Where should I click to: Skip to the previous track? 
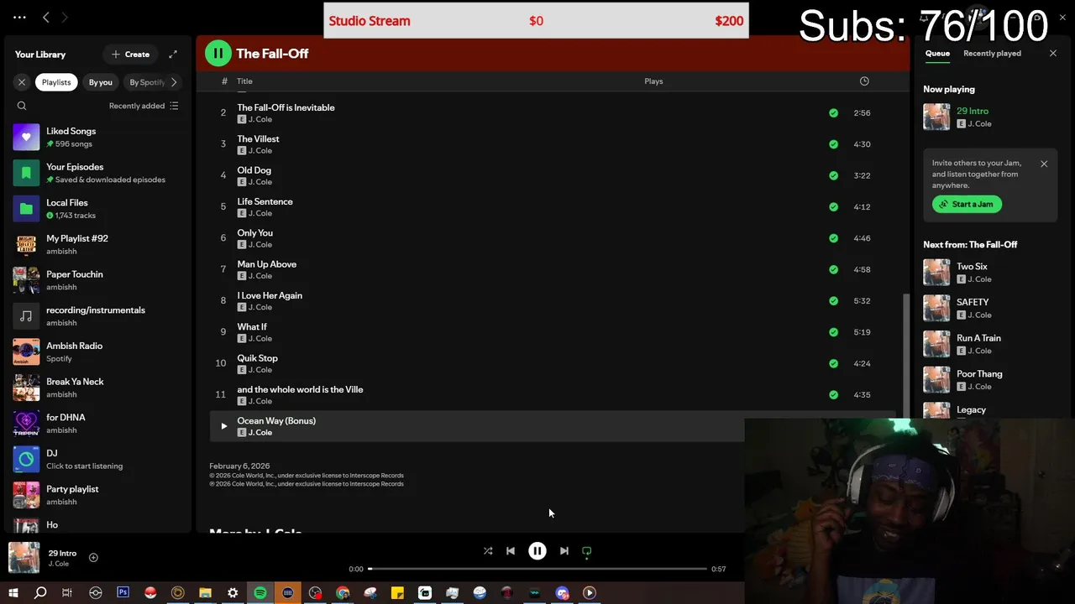coord(511,551)
